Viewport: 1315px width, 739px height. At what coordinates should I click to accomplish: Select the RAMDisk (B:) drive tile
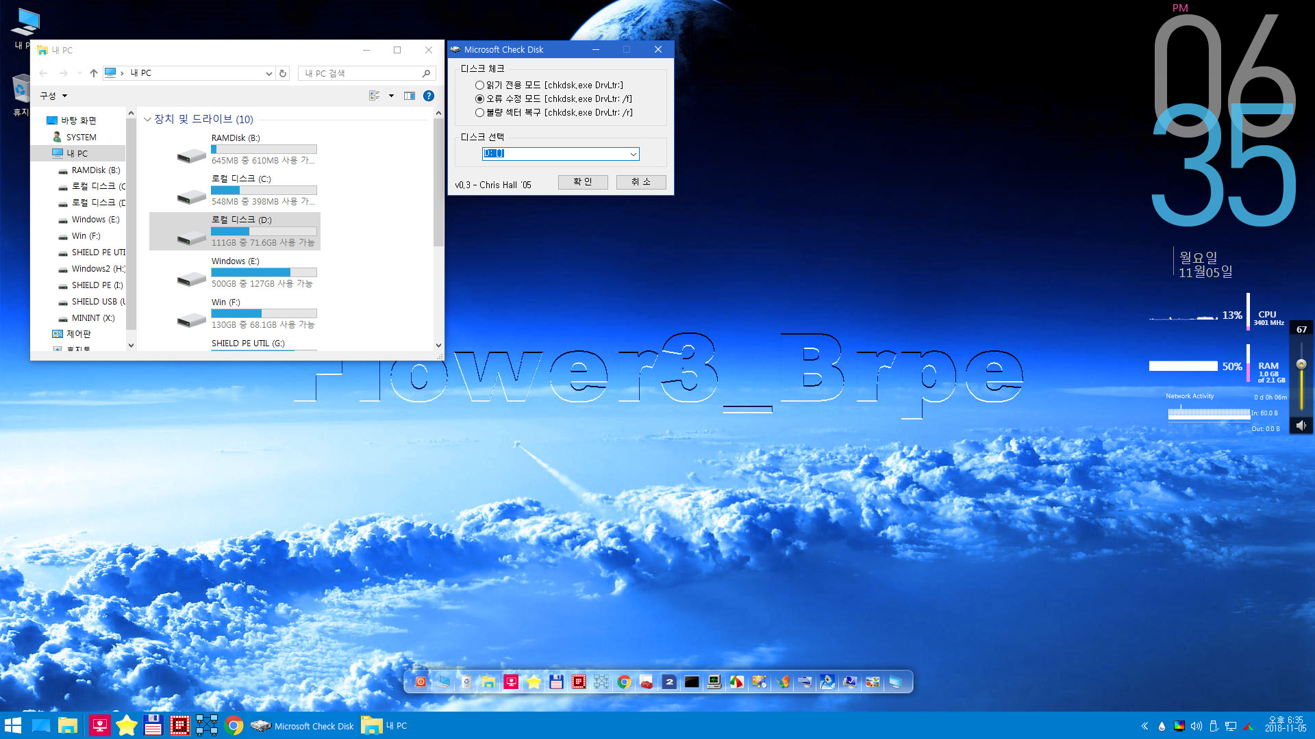pyautogui.click(x=234, y=149)
